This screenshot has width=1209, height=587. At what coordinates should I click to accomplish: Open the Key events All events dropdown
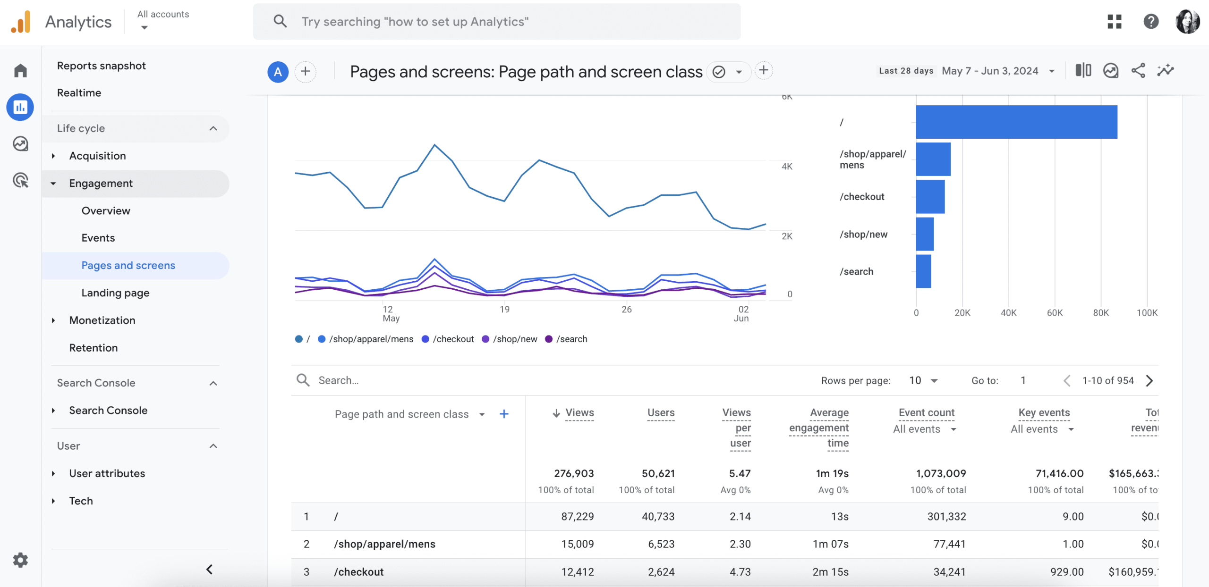point(1042,429)
